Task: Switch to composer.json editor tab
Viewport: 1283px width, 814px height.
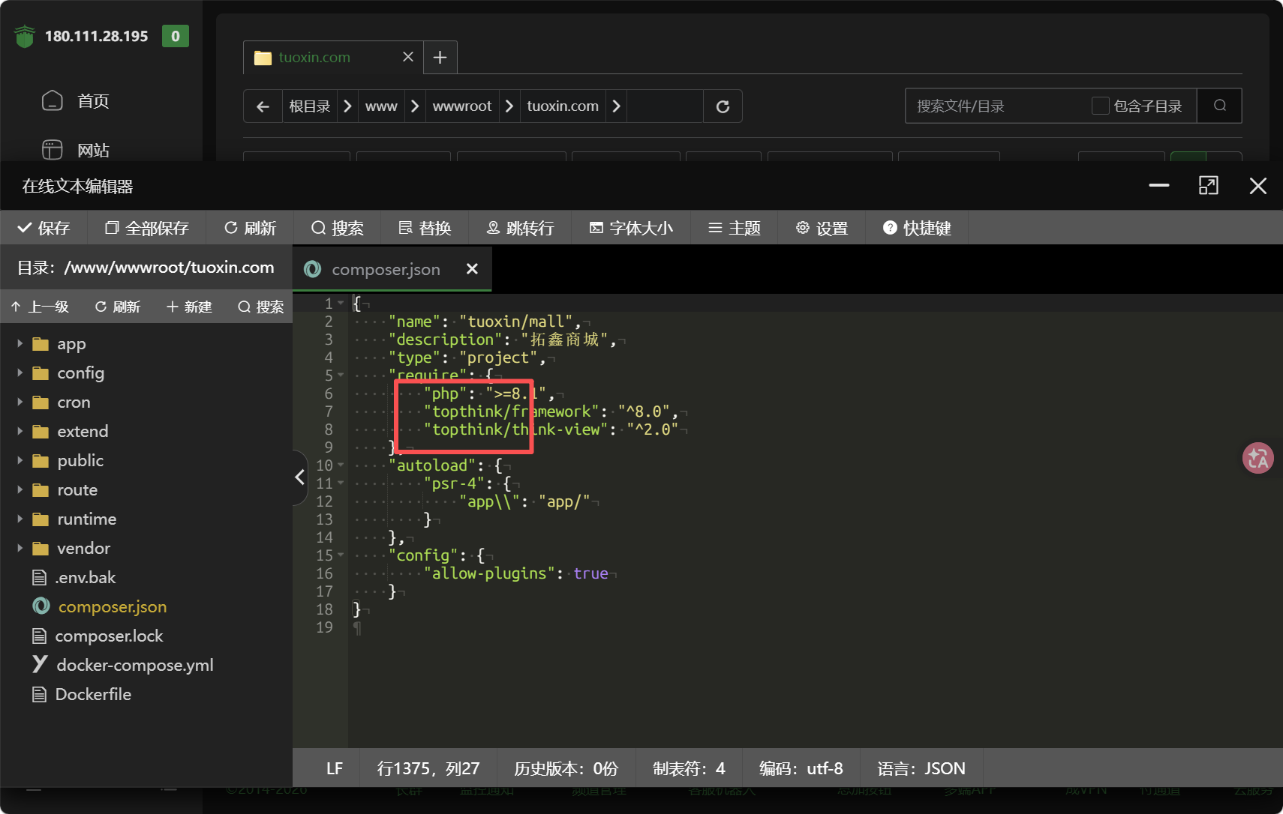Action: [386, 269]
